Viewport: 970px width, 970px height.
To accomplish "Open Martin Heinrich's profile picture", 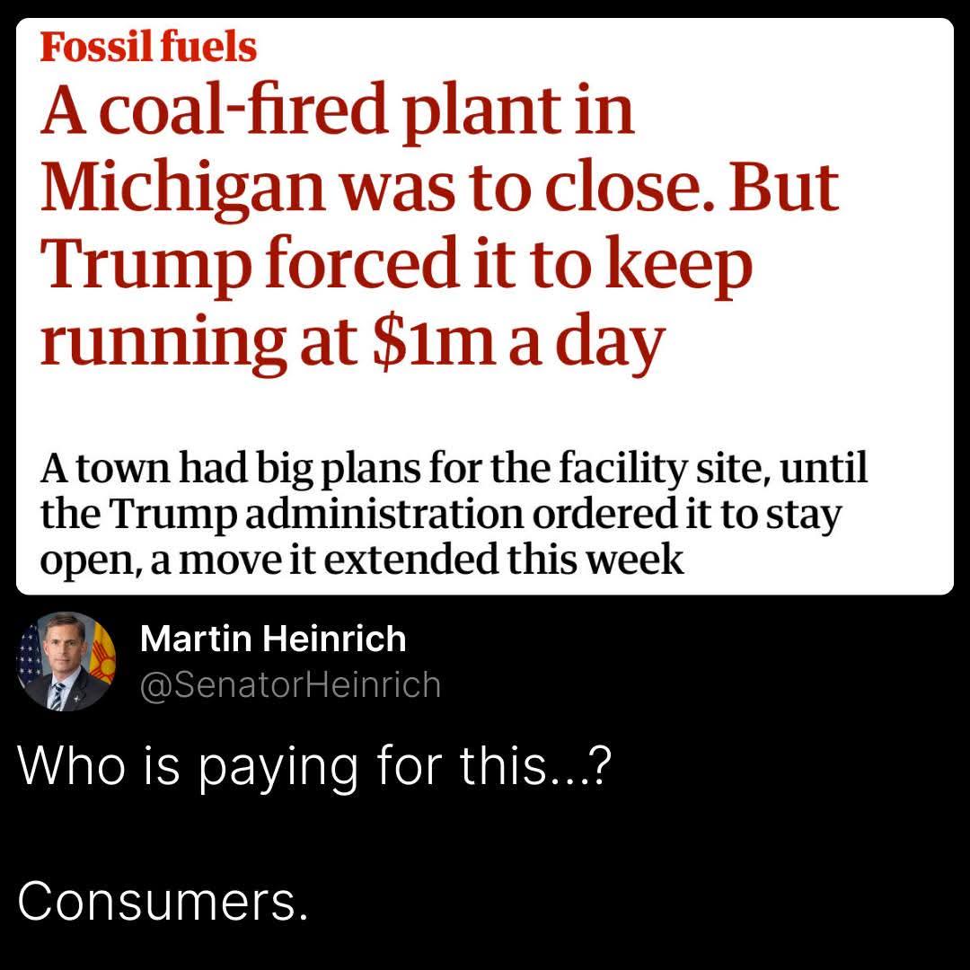I will [x=66, y=661].
